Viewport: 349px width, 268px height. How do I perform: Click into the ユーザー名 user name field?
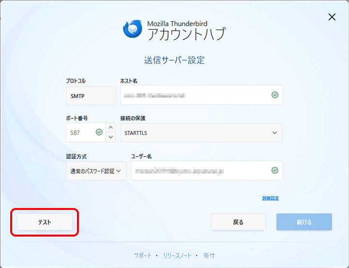pos(198,170)
